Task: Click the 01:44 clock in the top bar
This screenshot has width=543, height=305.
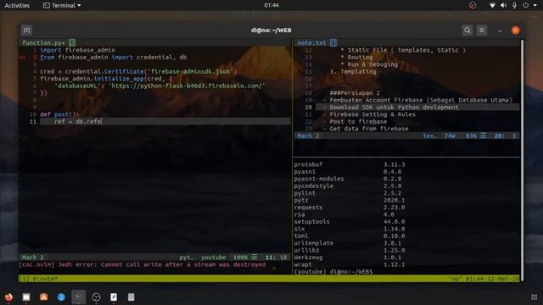Action: coord(271,5)
